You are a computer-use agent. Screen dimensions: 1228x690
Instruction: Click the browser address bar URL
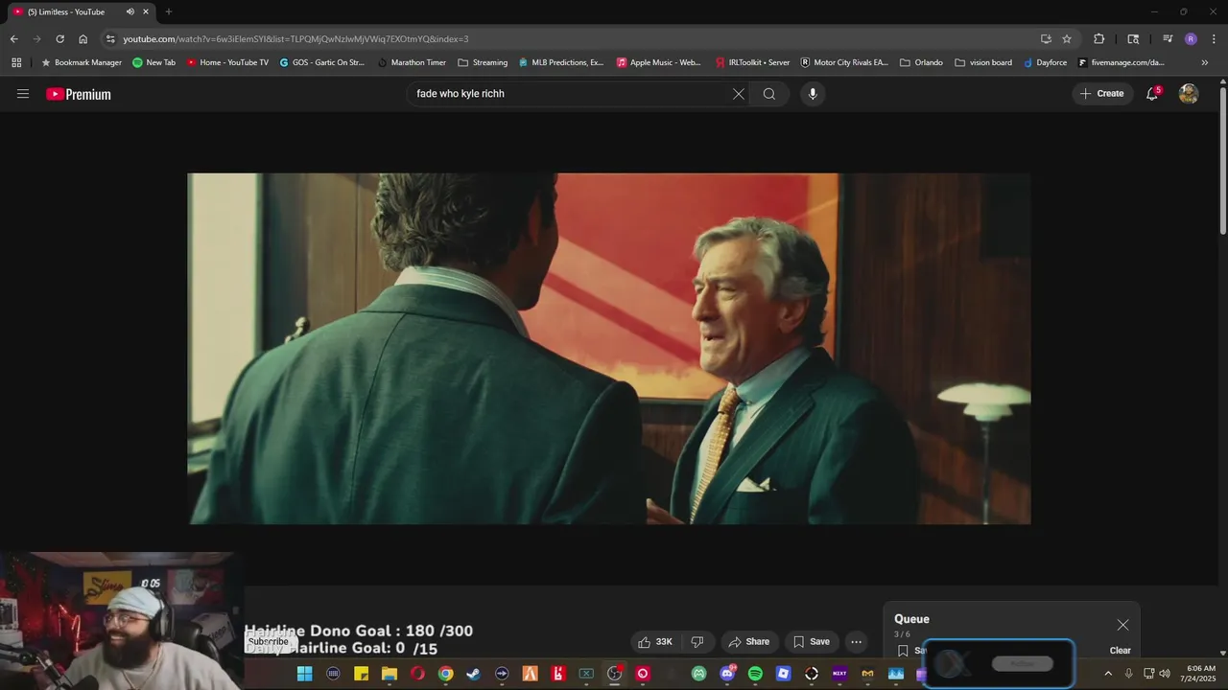tap(295, 39)
